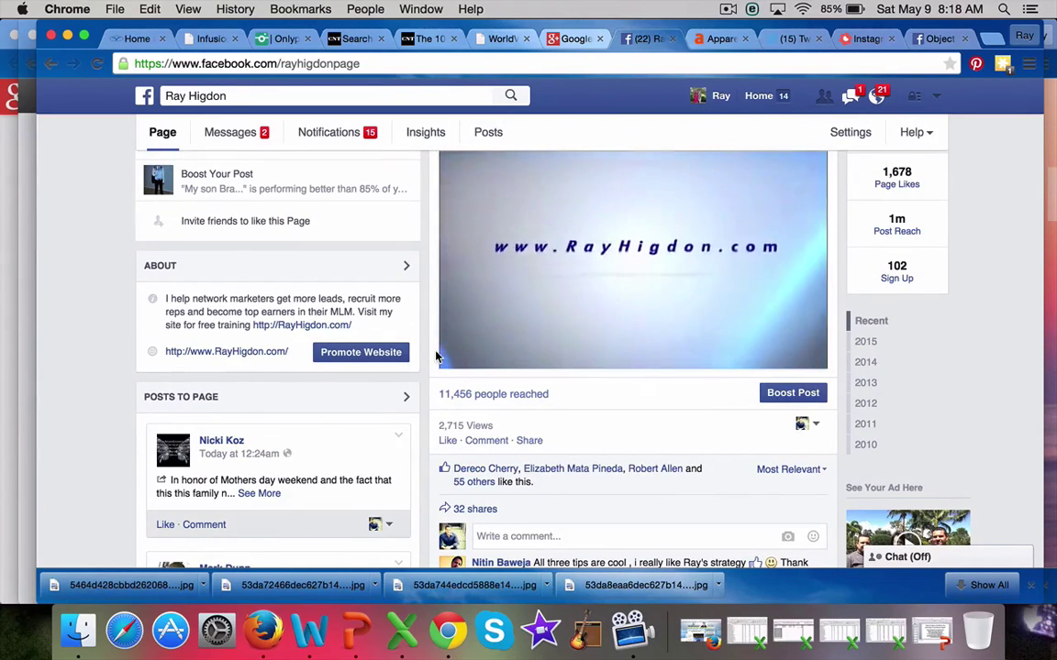
Task: Attach a photo using the comment camera icon
Action: pos(787,536)
